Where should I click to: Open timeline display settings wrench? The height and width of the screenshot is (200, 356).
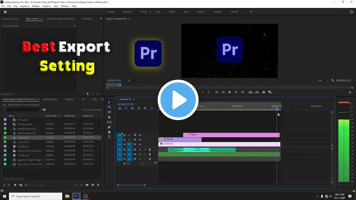pos(145,108)
